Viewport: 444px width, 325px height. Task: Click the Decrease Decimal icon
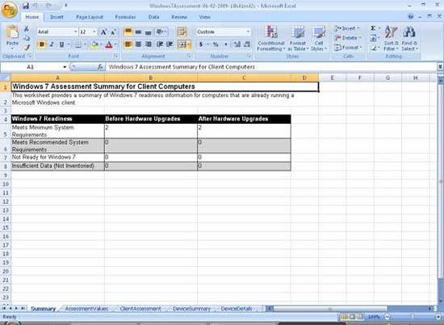tap(247, 44)
